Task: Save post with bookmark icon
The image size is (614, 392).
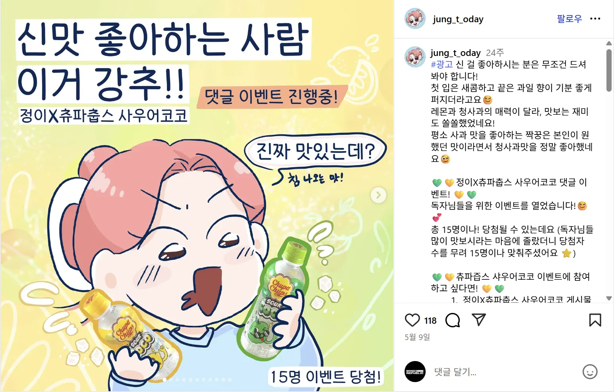Action: click(595, 320)
